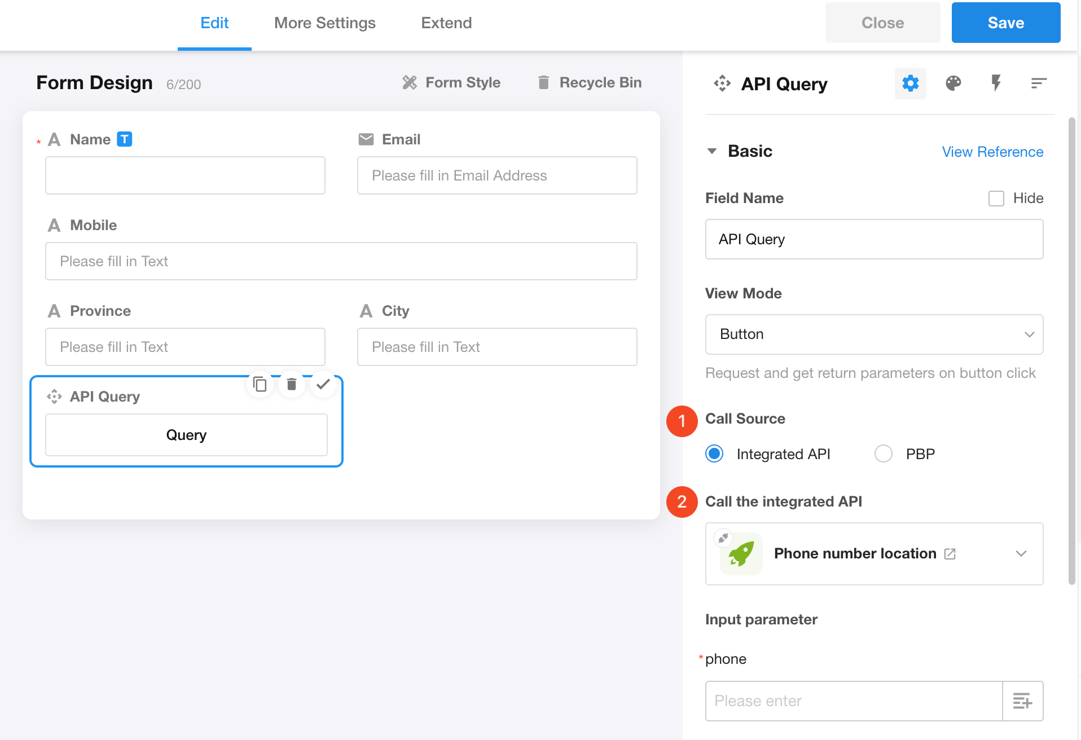This screenshot has width=1081, height=740.
Task: Open the gear settings panel icon
Action: (x=910, y=83)
